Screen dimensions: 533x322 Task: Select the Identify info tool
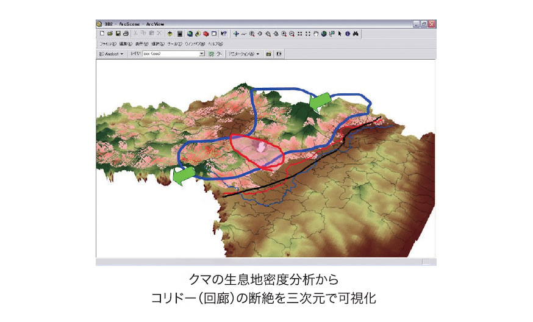click(348, 34)
